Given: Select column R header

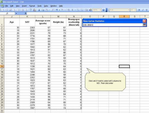Looking at the screenshot, I should coord(124,16).
